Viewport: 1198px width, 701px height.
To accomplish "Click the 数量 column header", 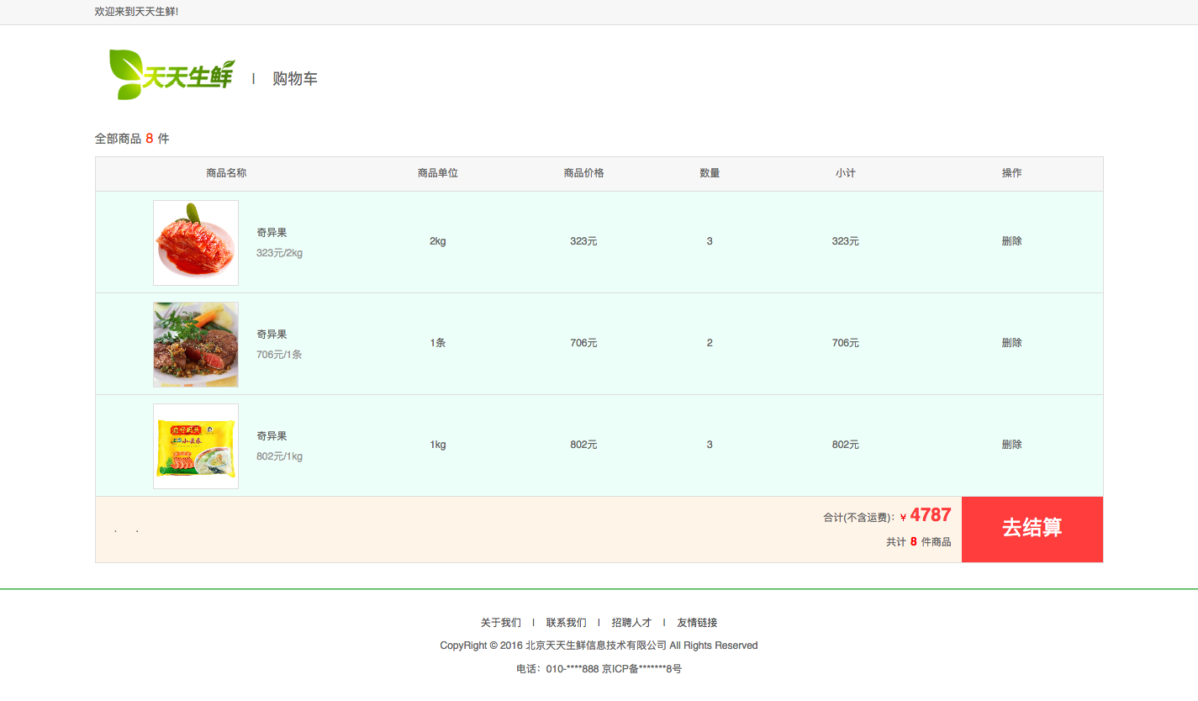I will 709,173.
